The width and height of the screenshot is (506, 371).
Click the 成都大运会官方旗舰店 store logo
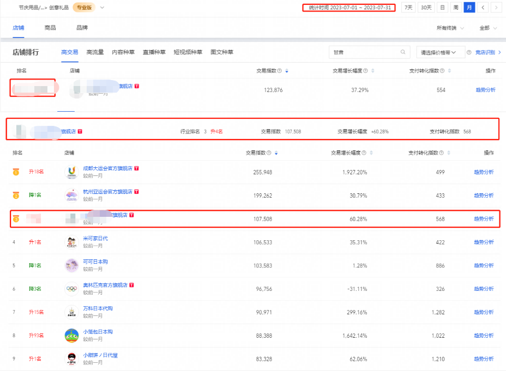pyautogui.click(x=71, y=172)
